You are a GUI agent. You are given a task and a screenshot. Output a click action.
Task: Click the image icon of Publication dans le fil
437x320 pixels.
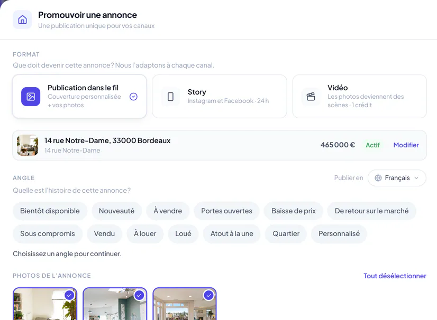[x=31, y=97]
